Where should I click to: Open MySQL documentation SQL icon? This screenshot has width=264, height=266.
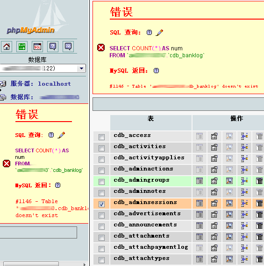68,47
